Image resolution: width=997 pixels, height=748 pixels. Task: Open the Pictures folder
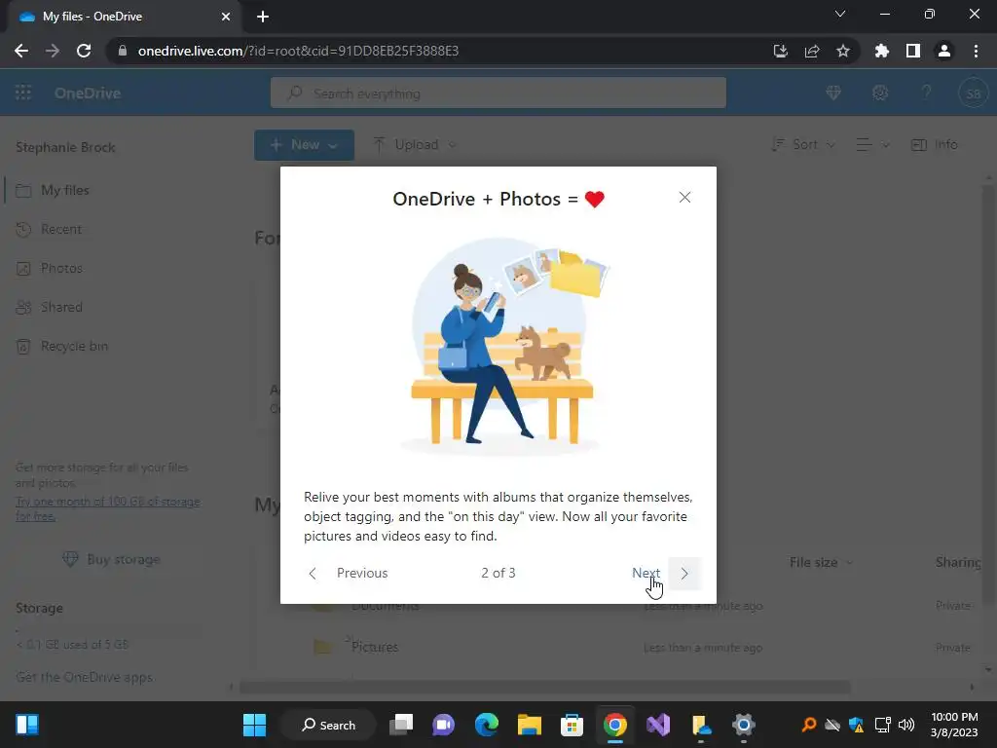375,647
